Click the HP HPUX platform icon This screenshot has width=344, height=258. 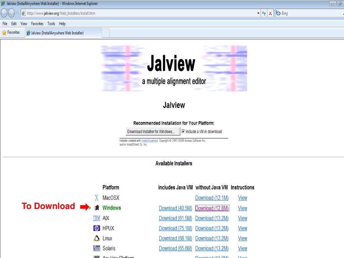97,228
